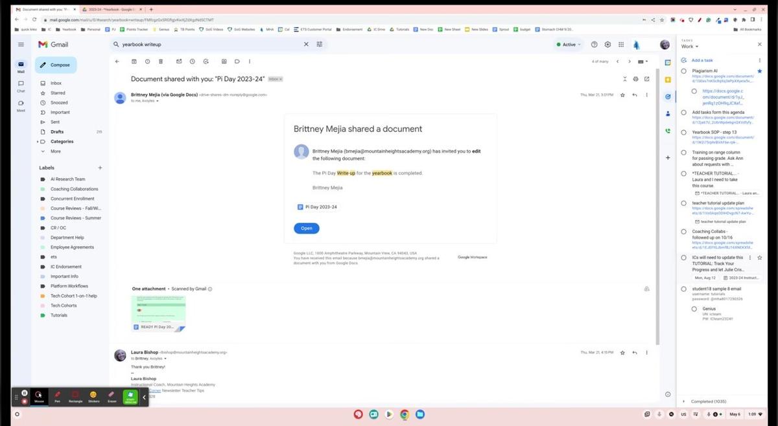The width and height of the screenshot is (778, 426).
Task: Switch to Chat in left rail
Action: pos(21,85)
